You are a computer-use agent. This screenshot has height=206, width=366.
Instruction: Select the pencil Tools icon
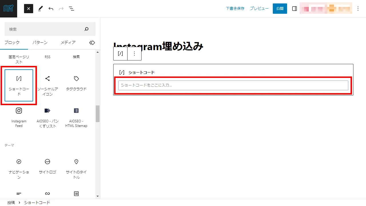40,9
